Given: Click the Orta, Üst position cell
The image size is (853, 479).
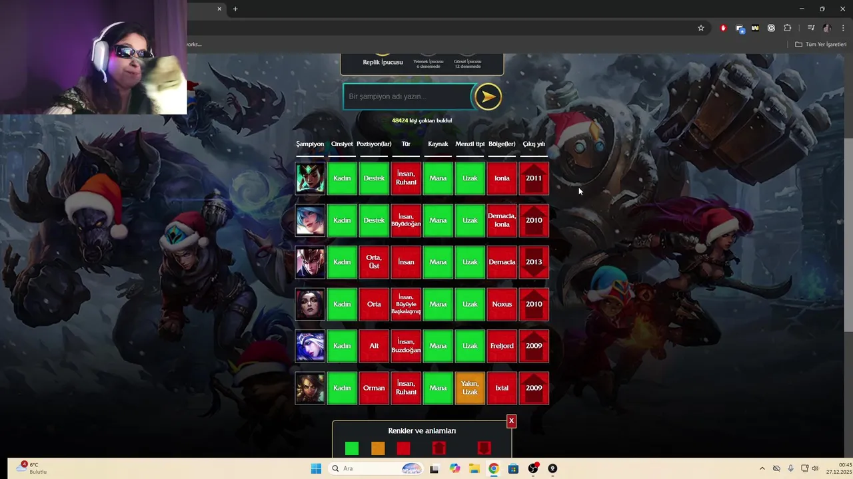Looking at the screenshot, I should pos(374,262).
